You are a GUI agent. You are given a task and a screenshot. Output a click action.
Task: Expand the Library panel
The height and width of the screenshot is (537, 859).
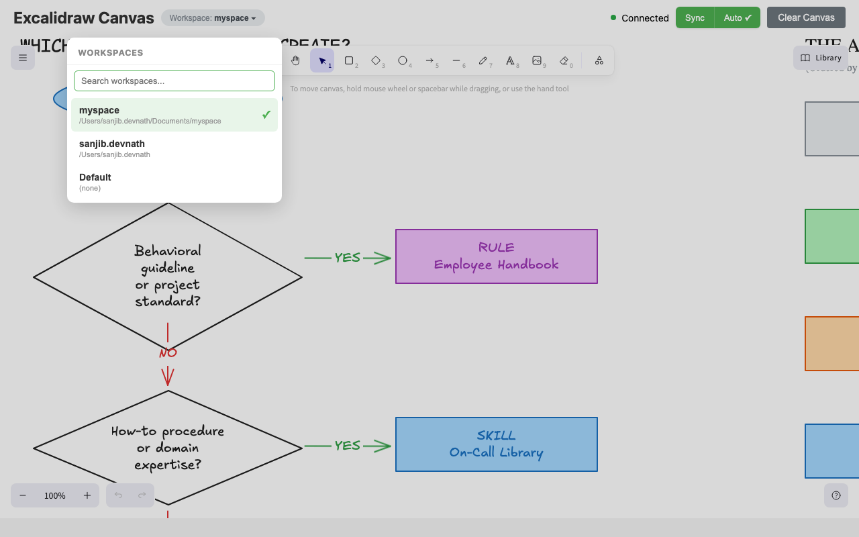tap(820, 57)
